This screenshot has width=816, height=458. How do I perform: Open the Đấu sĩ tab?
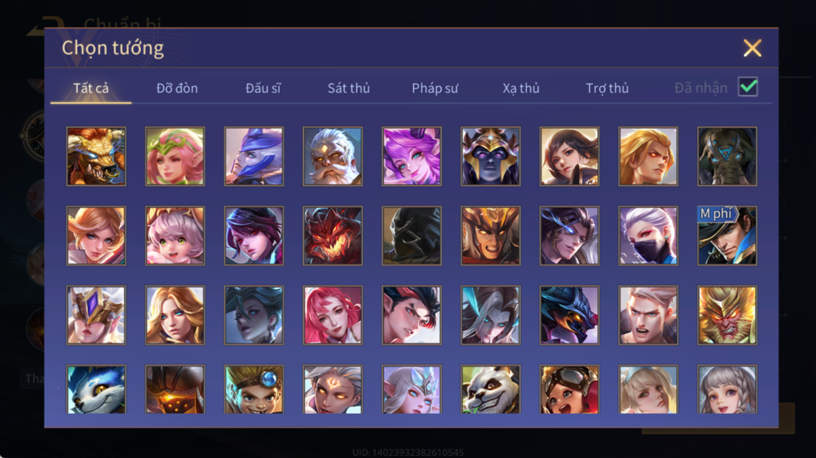(x=263, y=88)
